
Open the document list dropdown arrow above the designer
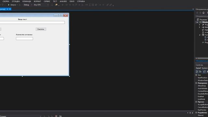click(193, 9)
